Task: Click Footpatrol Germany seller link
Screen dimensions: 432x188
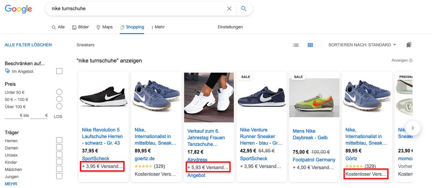Action: [314, 160]
